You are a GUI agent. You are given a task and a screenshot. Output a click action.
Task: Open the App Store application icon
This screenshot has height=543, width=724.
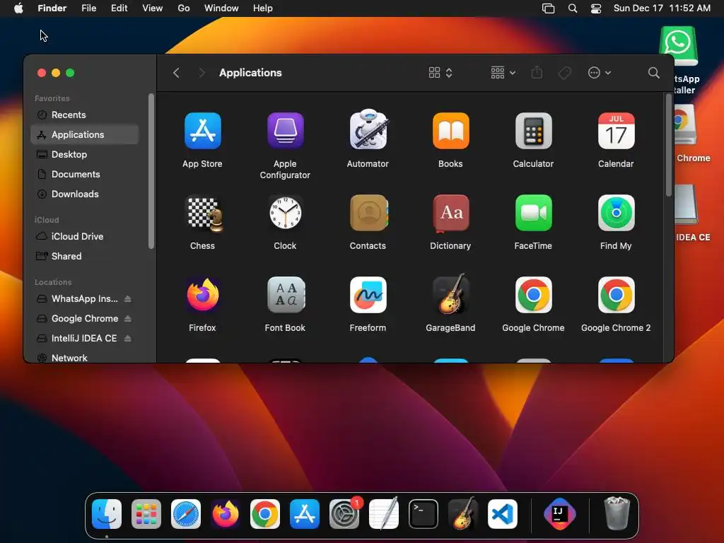(x=202, y=131)
